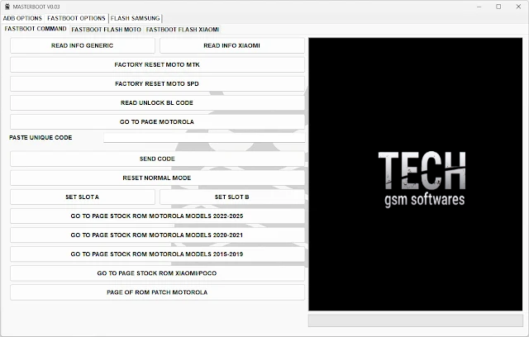Open FASTBOOT FLASH XIAOMI sub-tab

pyautogui.click(x=183, y=30)
